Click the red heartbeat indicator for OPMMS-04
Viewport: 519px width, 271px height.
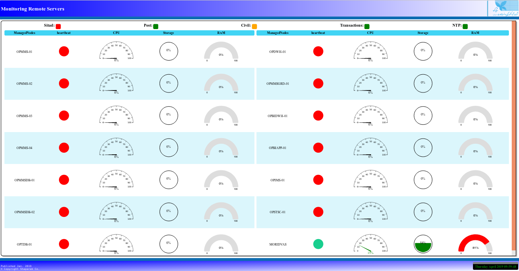[64, 148]
